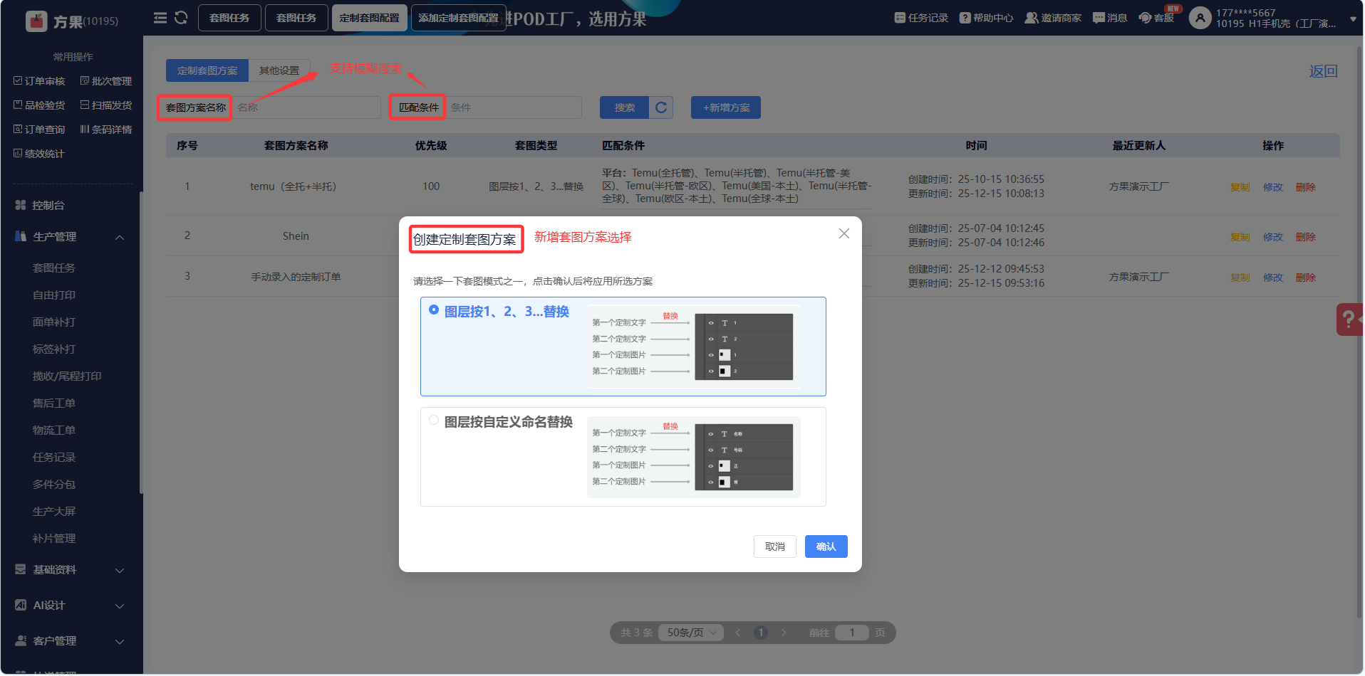Go to previous page in pagination

pos(738,633)
